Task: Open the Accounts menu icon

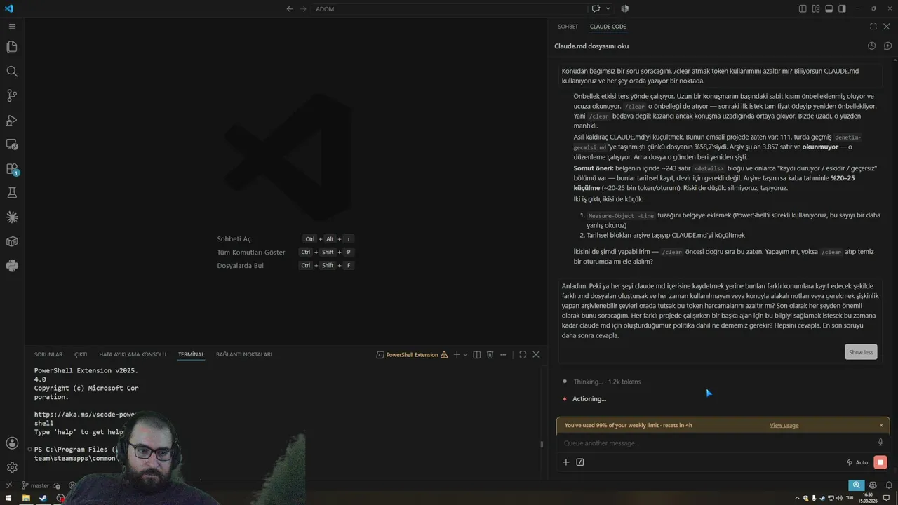Action: 12,443
